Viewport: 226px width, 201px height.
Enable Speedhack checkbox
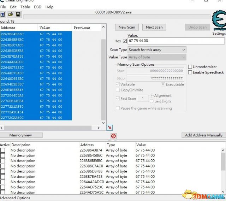pyautogui.click(x=190, y=72)
